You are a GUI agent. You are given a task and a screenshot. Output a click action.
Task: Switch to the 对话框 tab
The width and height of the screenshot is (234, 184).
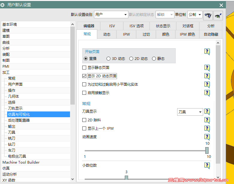[188, 26]
